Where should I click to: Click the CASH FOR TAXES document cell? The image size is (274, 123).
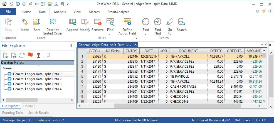[188, 87]
